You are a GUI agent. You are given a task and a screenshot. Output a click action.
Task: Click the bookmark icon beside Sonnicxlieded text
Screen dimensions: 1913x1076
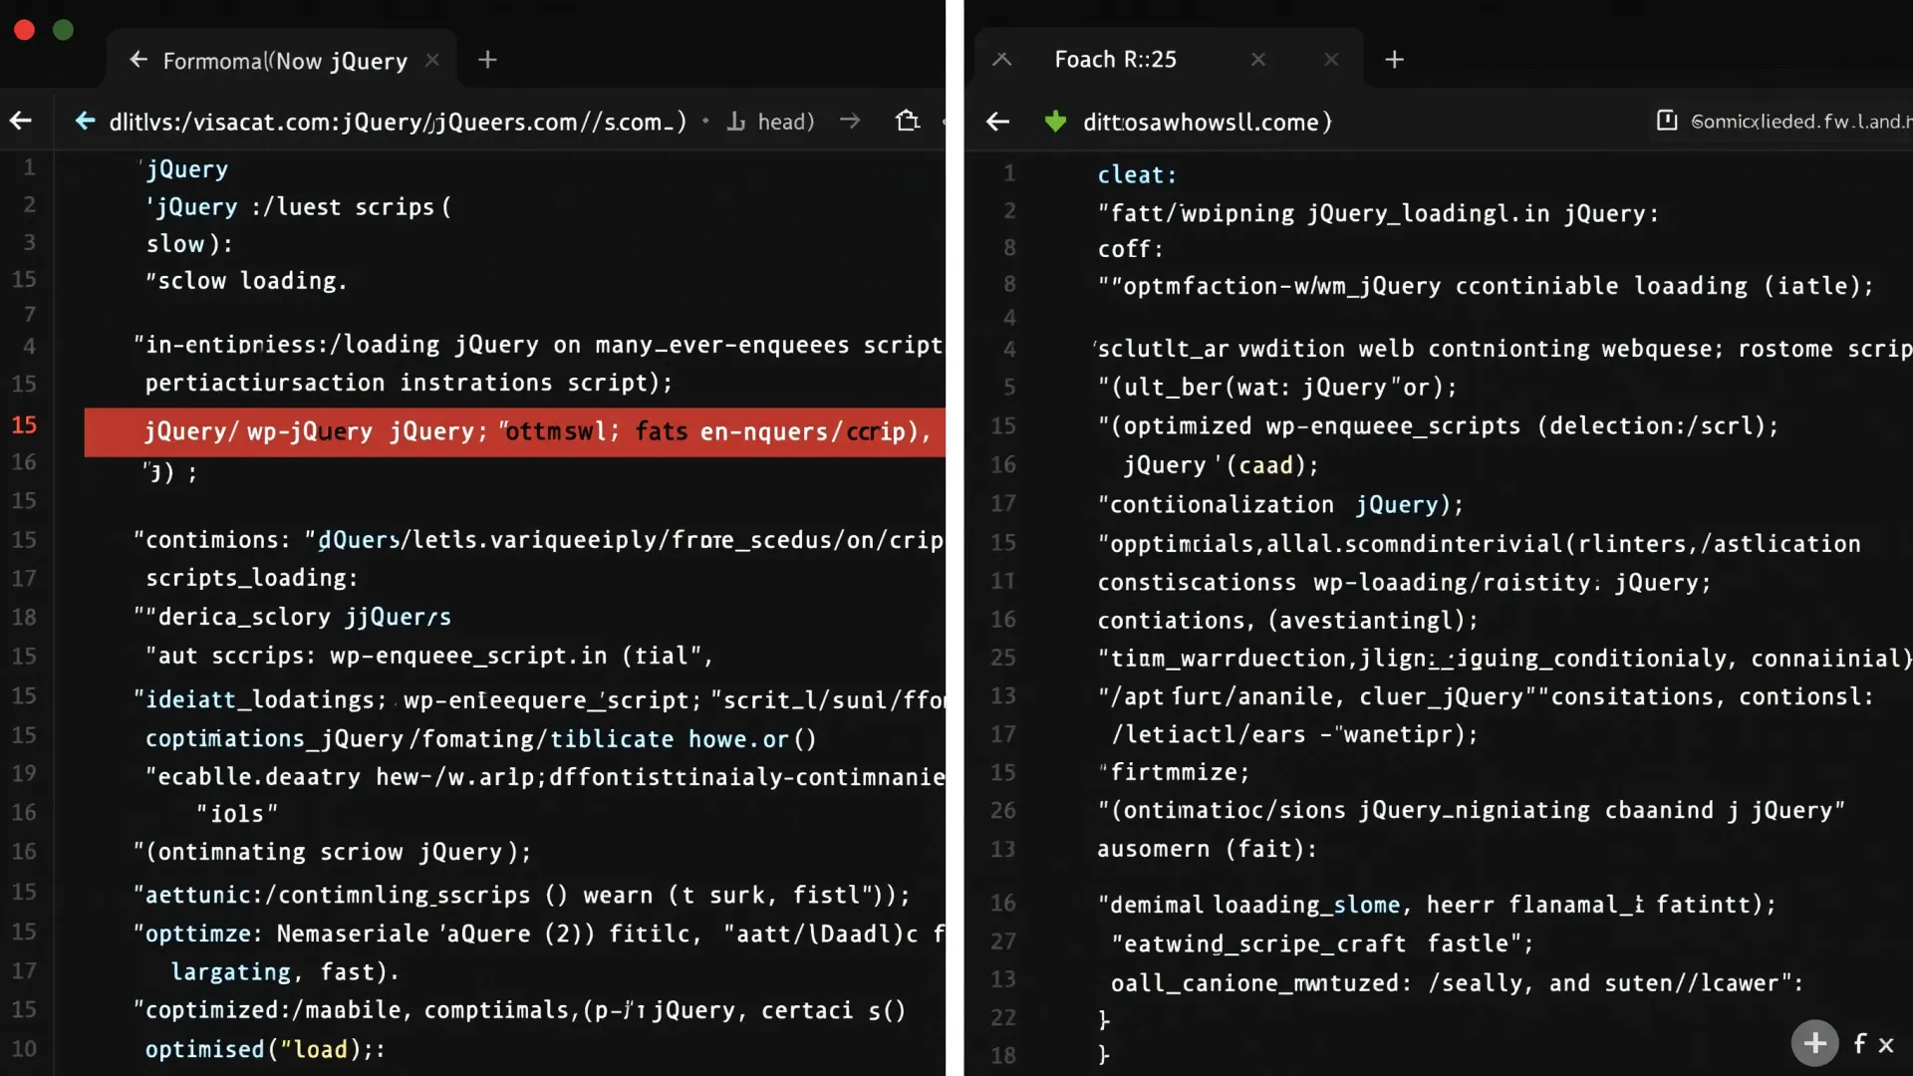1667,122
